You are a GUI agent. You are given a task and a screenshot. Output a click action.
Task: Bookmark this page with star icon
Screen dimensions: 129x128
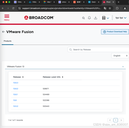pos(110,8)
